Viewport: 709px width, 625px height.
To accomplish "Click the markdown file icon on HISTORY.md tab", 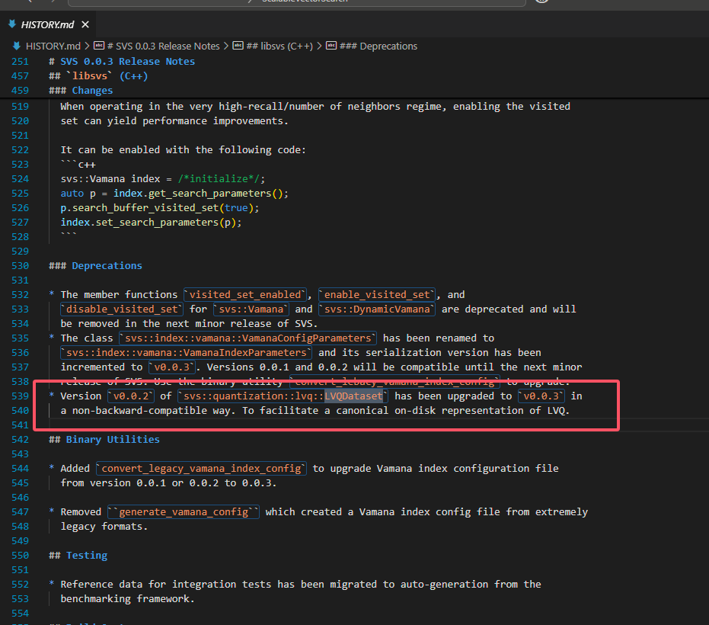I will point(11,24).
